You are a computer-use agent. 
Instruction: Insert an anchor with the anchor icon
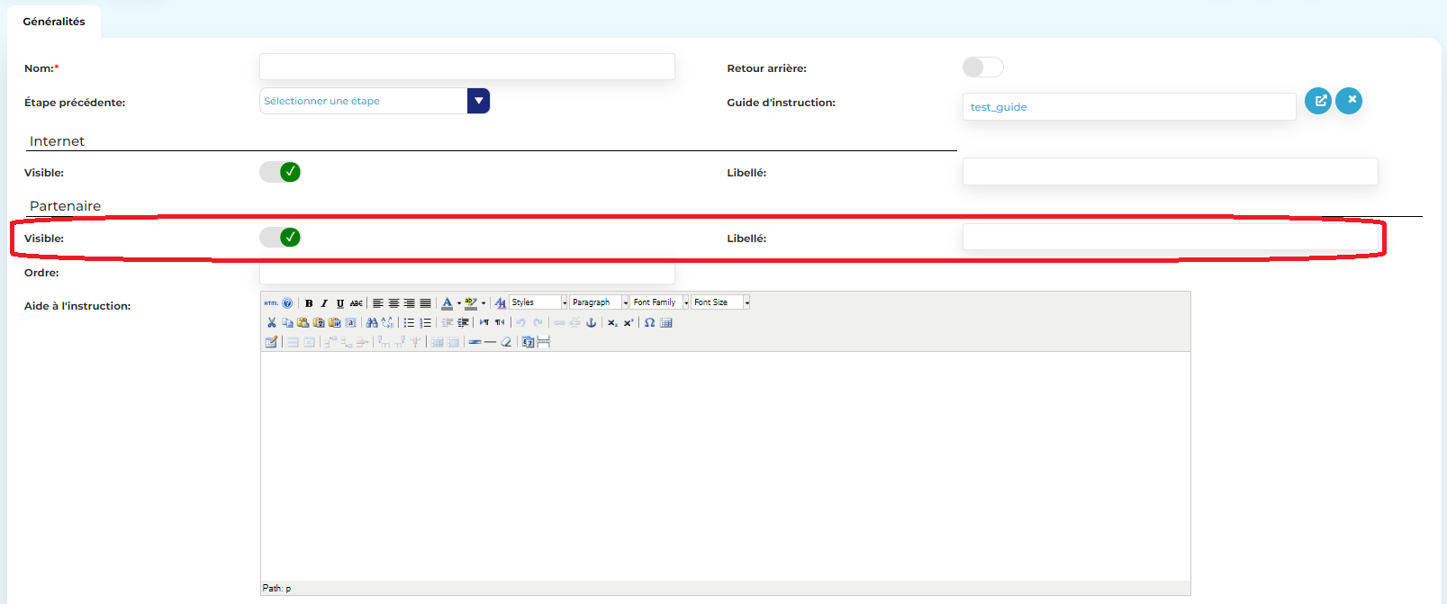pos(592,322)
